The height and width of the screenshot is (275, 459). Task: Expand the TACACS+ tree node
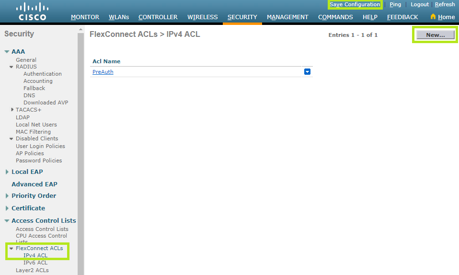(x=12, y=110)
